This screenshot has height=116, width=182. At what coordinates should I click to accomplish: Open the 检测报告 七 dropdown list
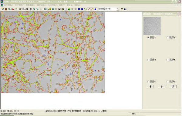click(118, 9)
